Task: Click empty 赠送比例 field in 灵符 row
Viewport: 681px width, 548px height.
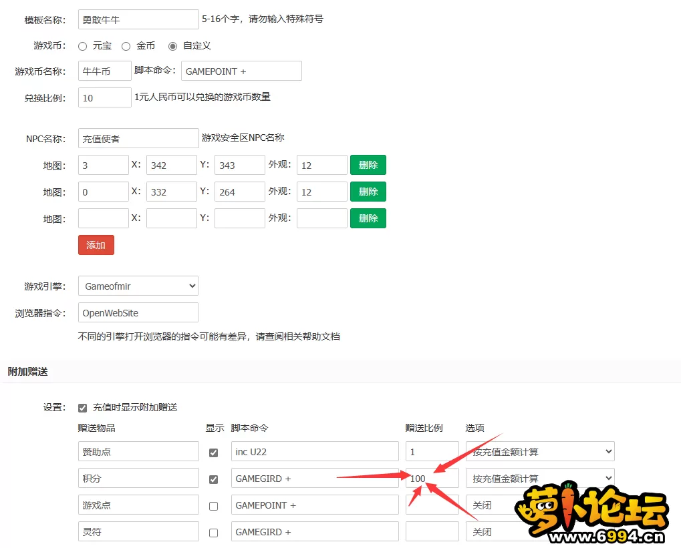Action: [432, 531]
